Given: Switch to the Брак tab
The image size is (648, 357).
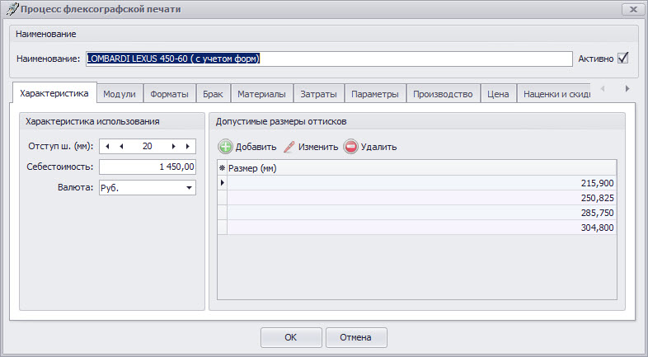Looking at the screenshot, I should 213,94.
